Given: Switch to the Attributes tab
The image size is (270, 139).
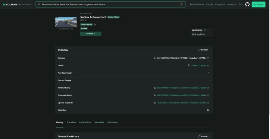Looking at the screenshot, I should 113,123.
